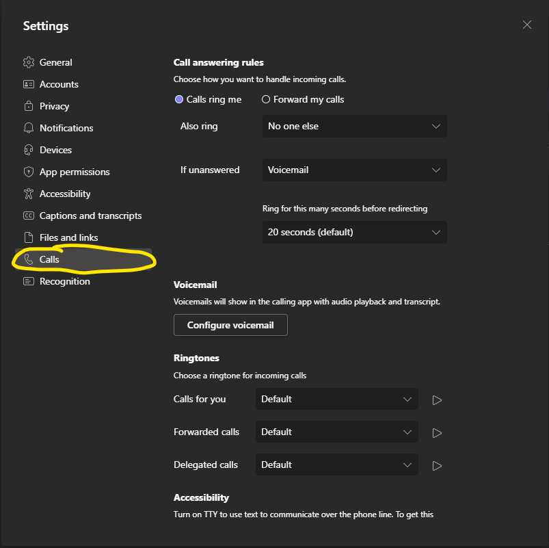Play the Forwarded calls ringtone preview
The image size is (549, 548).
pyautogui.click(x=437, y=433)
